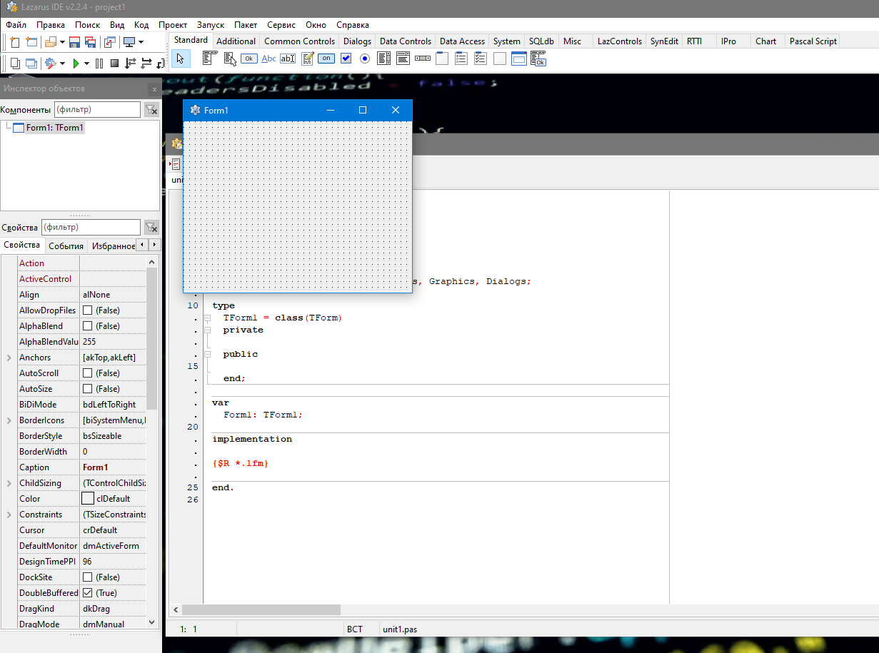Click the Open file folder icon

[51, 42]
